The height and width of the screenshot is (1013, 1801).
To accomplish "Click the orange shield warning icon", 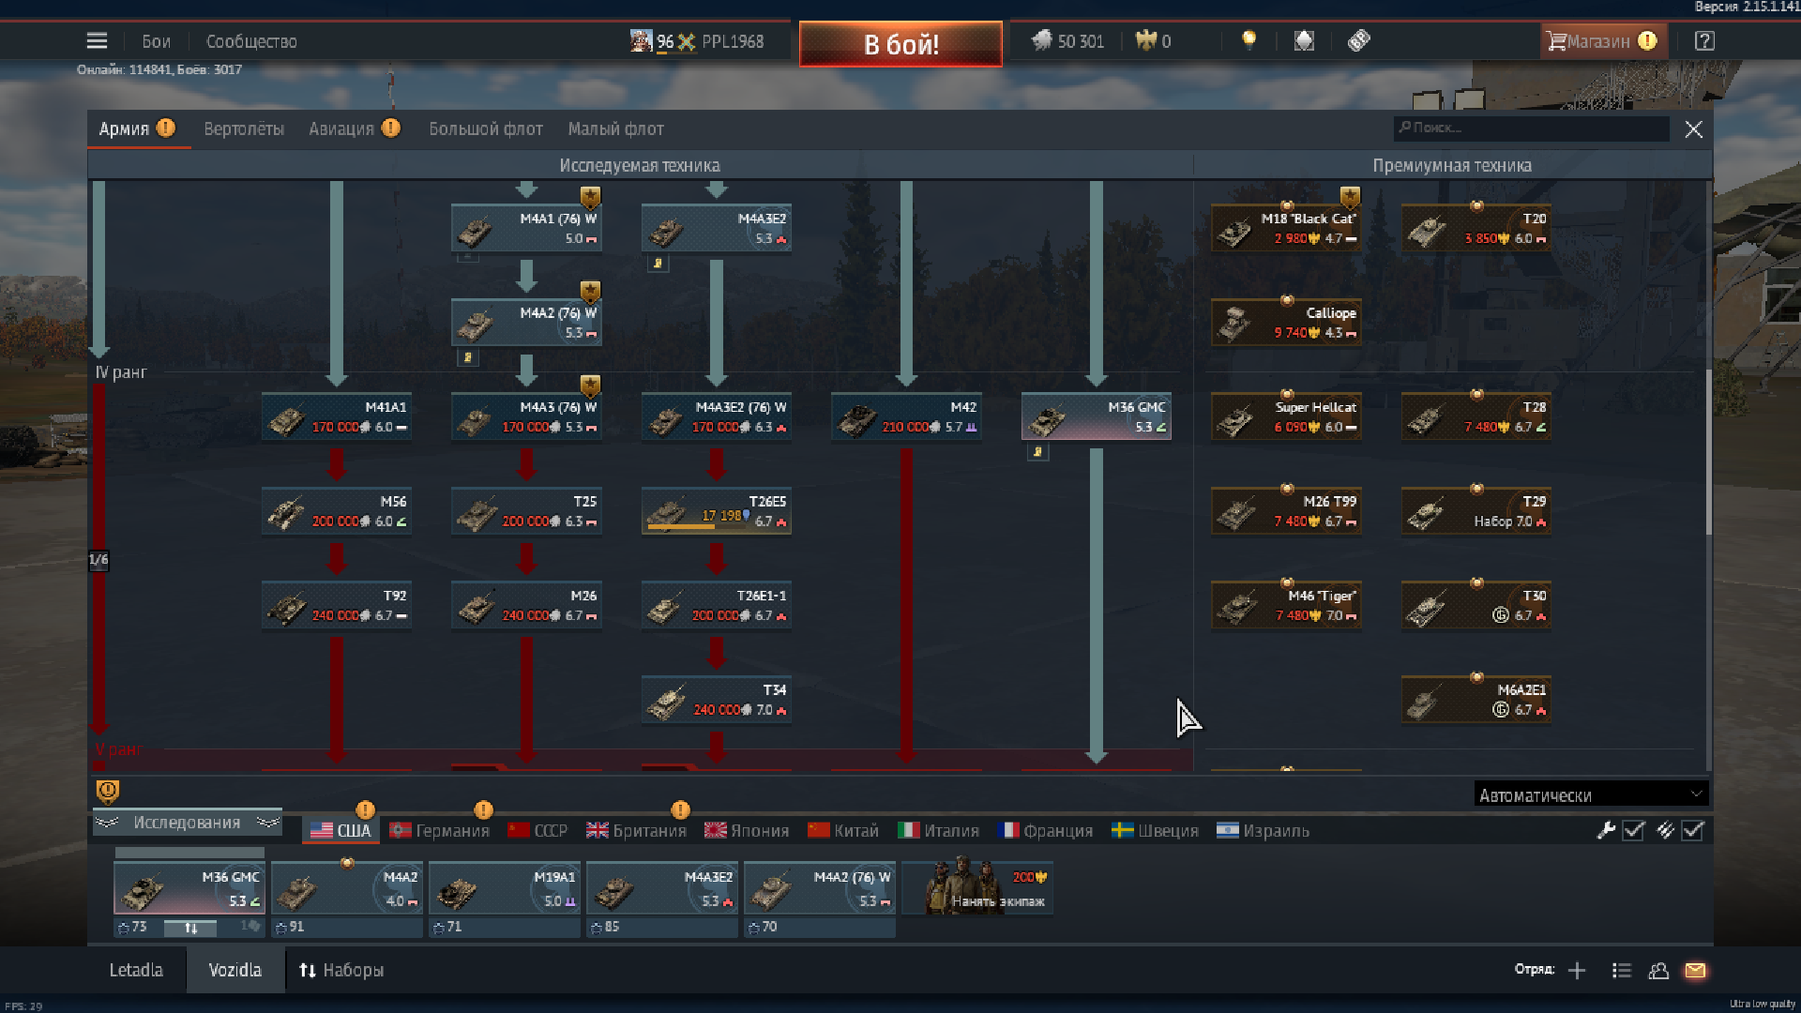I will point(108,792).
